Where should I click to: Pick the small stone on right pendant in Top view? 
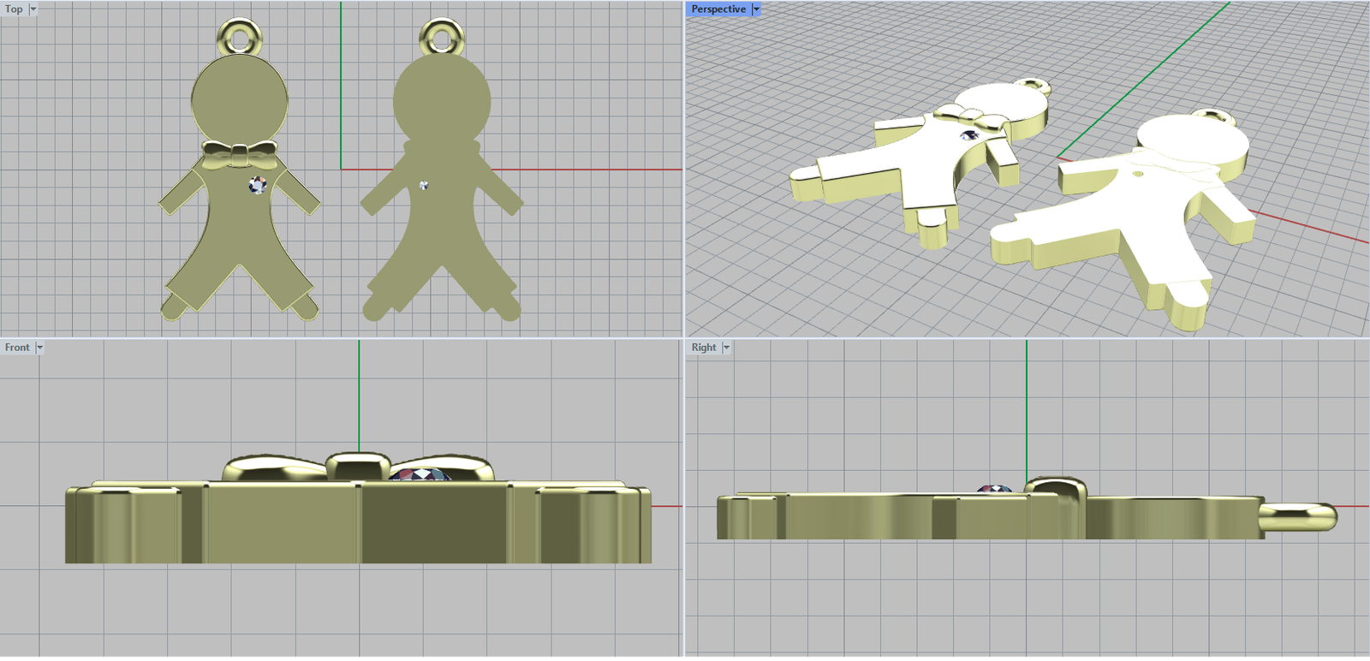point(424,185)
